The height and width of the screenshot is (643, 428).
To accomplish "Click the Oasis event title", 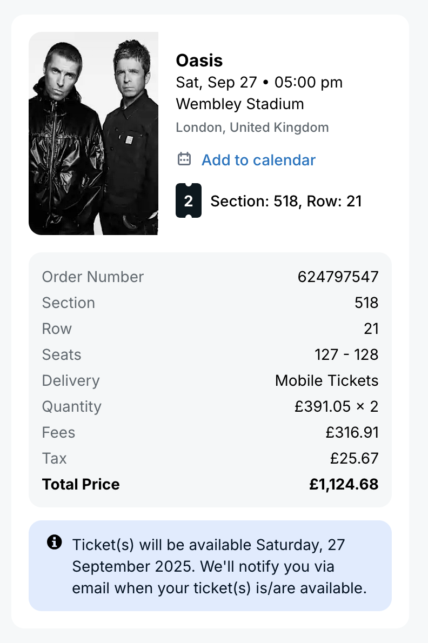I will (x=199, y=60).
